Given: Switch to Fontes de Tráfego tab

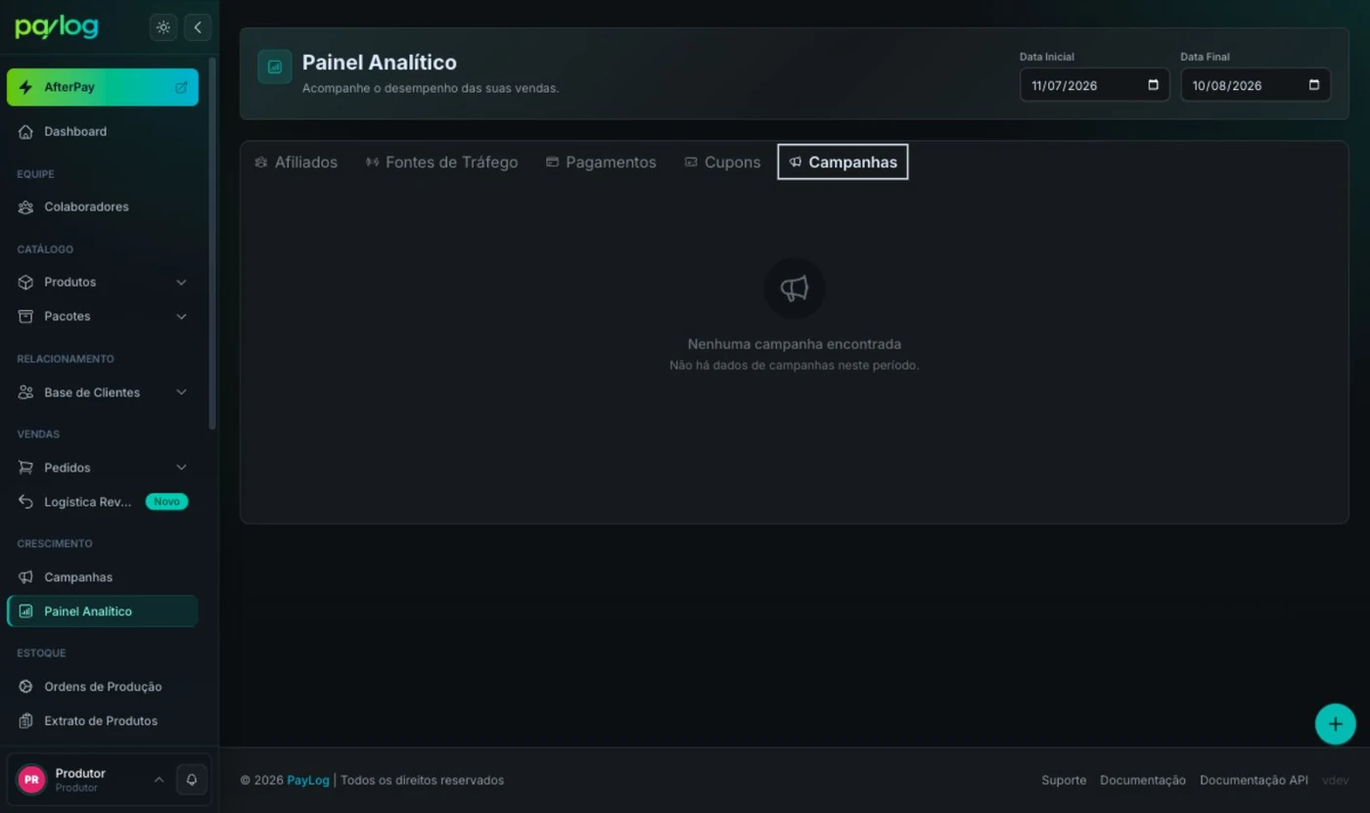Looking at the screenshot, I should click(441, 162).
